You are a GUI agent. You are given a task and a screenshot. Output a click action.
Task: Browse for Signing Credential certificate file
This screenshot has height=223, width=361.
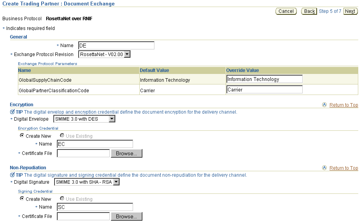tap(126, 216)
